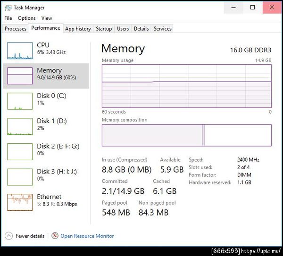Switch to the Details tab

141,29
